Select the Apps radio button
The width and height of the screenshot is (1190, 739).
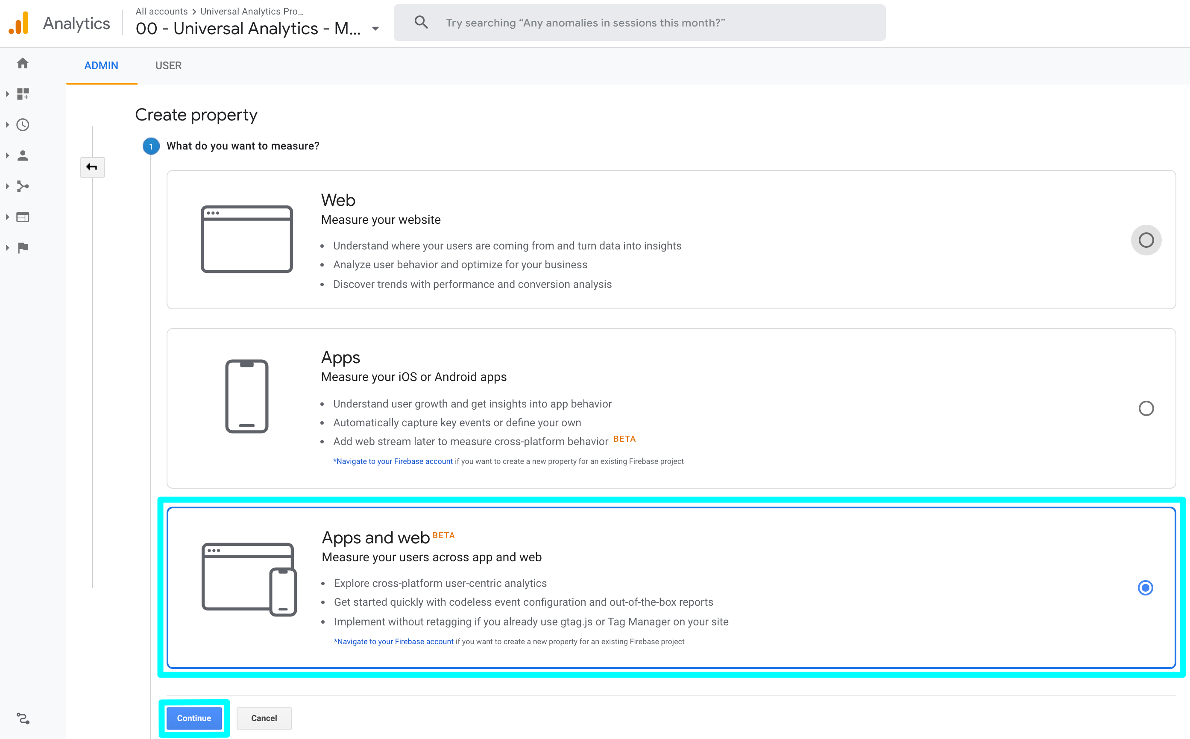pyautogui.click(x=1146, y=408)
